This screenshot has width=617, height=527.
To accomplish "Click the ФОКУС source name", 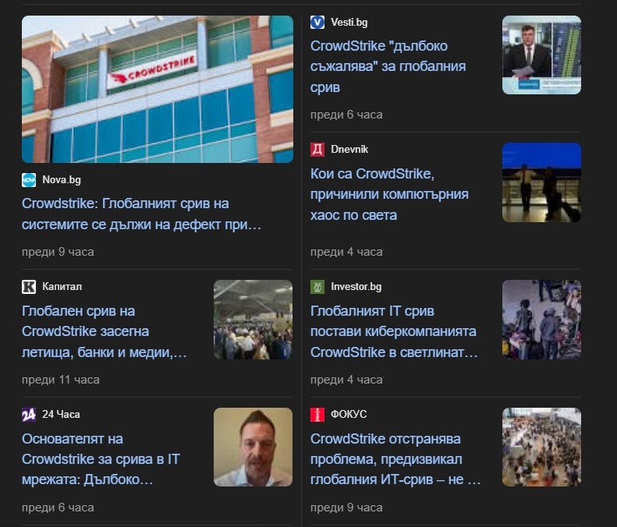I will click(x=349, y=415).
